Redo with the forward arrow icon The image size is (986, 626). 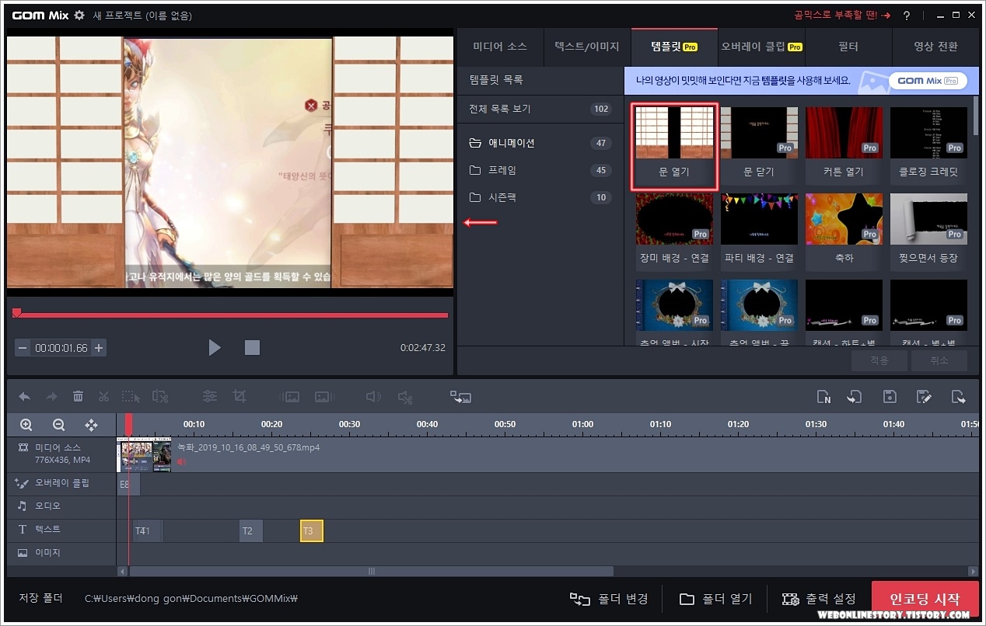[51, 397]
